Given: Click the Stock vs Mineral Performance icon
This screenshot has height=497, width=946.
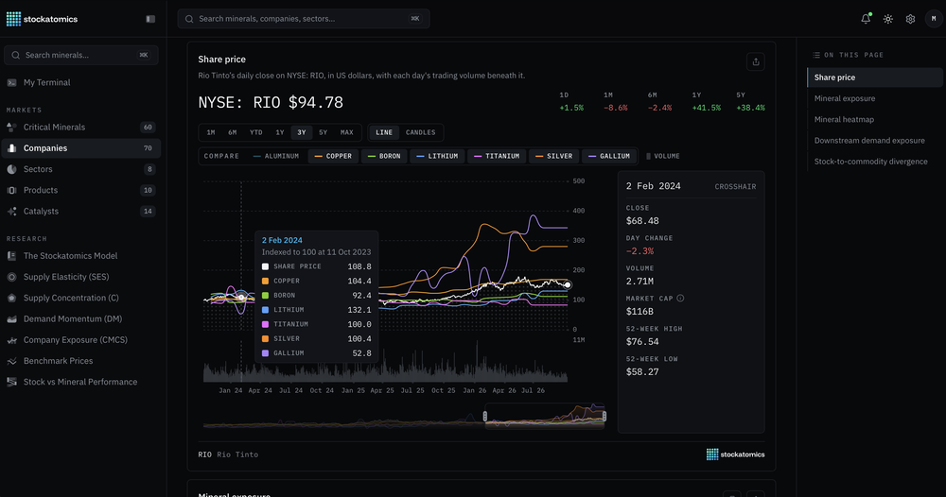Looking at the screenshot, I should point(11,382).
